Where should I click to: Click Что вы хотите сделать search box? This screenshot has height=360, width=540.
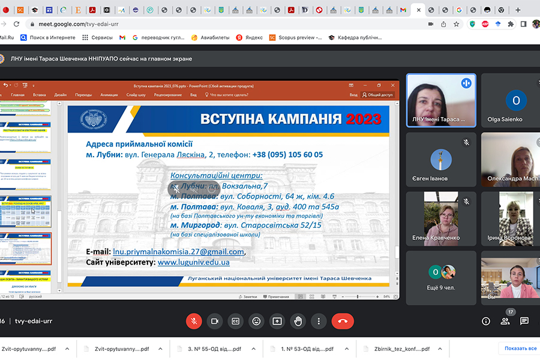pos(227,95)
